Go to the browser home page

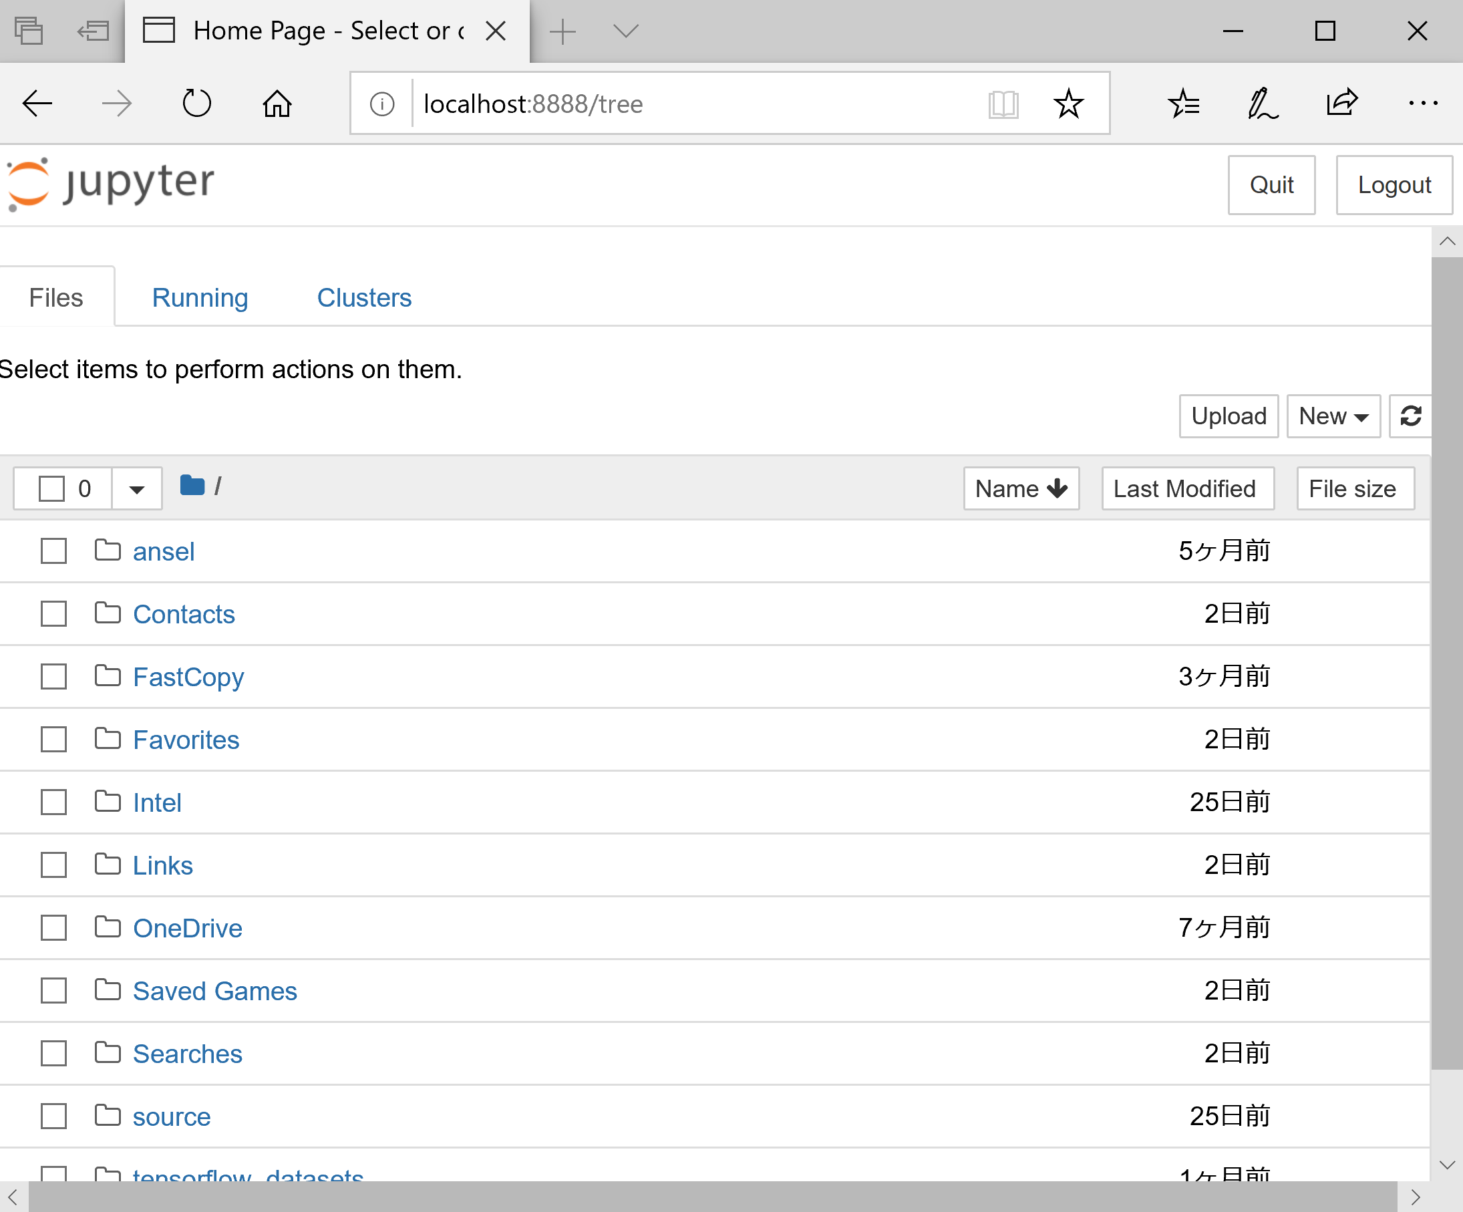(x=277, y=104)
